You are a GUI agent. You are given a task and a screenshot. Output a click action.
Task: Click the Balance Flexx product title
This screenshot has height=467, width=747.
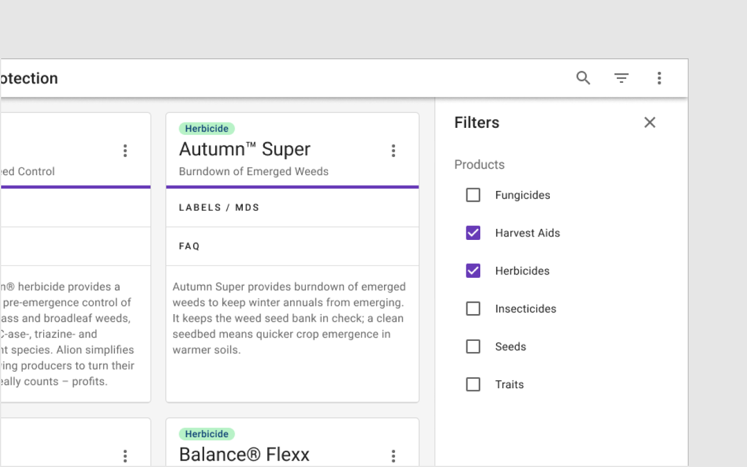point(244,455)
